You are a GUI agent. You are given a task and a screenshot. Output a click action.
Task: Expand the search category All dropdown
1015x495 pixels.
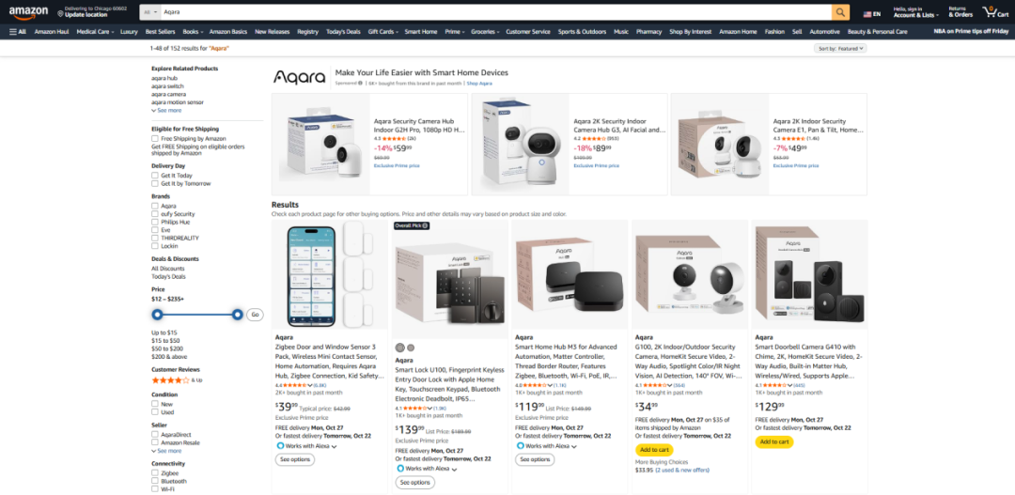pos(150,12)
